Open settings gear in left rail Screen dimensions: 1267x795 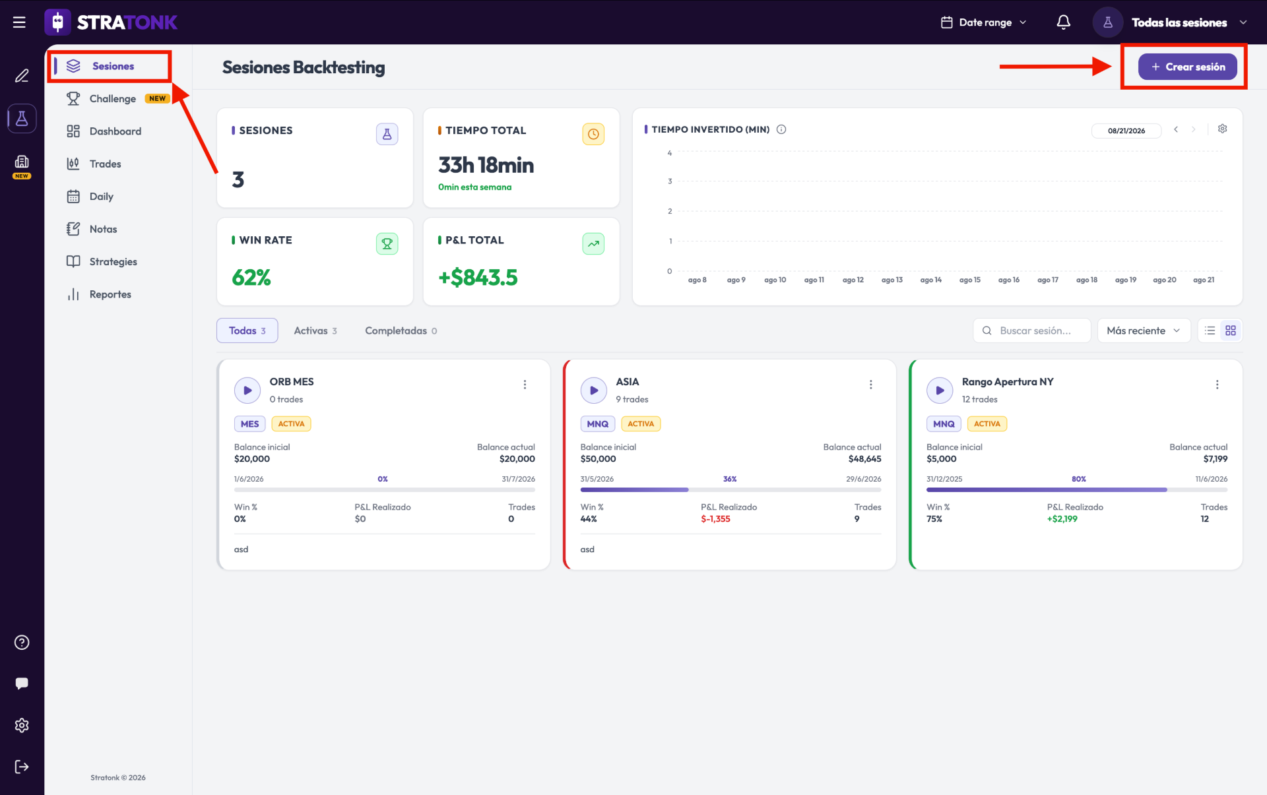coord(22,725)
